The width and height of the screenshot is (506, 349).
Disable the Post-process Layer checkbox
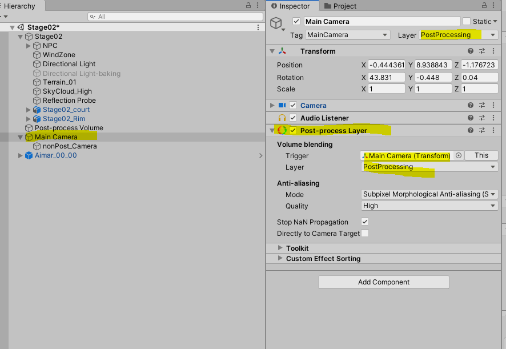coord(293,130)
